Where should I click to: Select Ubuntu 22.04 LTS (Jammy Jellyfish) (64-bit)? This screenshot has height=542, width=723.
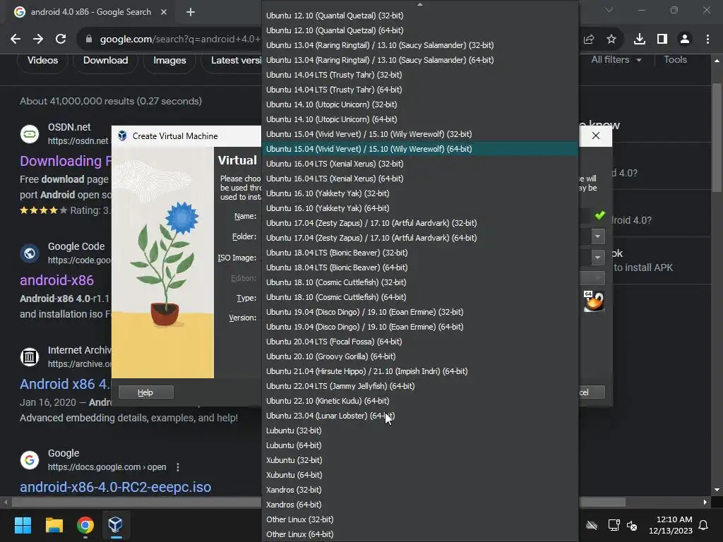419,386
